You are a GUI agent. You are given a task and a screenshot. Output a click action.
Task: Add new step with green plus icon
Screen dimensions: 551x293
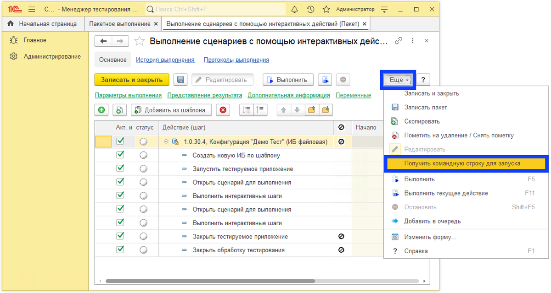click(x=101, y=110)
